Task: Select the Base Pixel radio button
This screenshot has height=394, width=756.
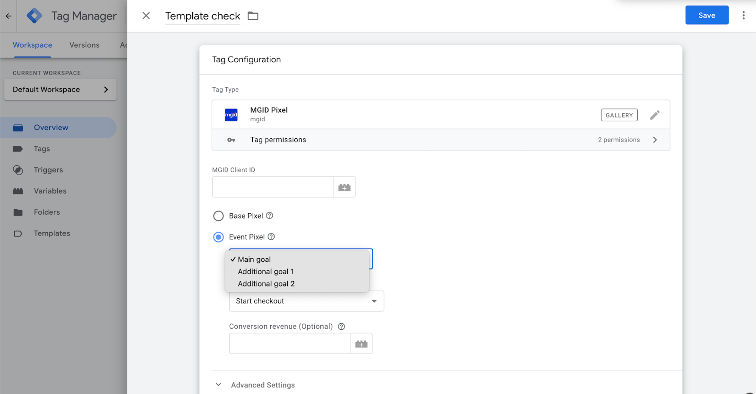Action: [218, 216]
